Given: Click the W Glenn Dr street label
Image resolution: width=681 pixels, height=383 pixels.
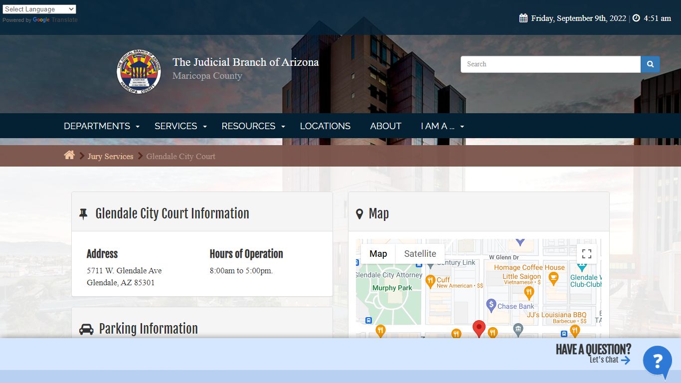Looking at the screenshot, I should click(504, 257).
